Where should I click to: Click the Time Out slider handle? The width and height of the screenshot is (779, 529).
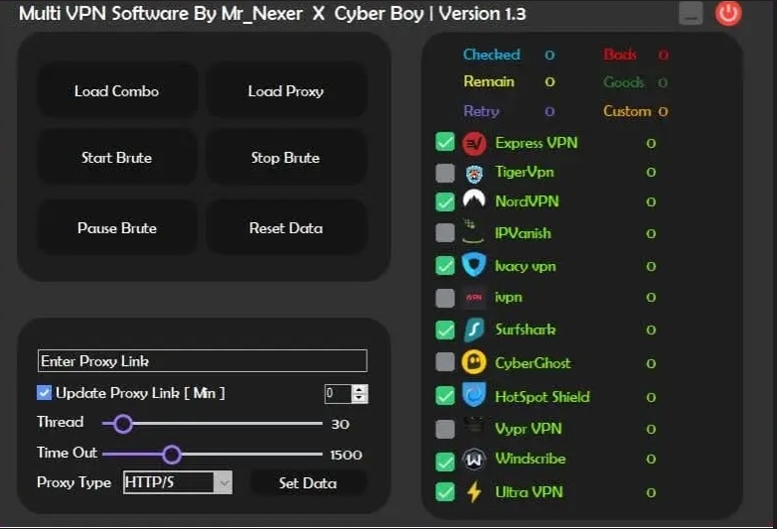[172, 455]
